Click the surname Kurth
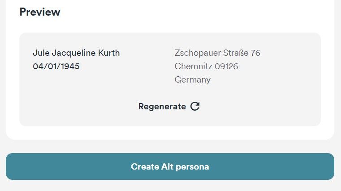Image resolution: width=341 pixels, height=191 pixels. coord(109,53)
